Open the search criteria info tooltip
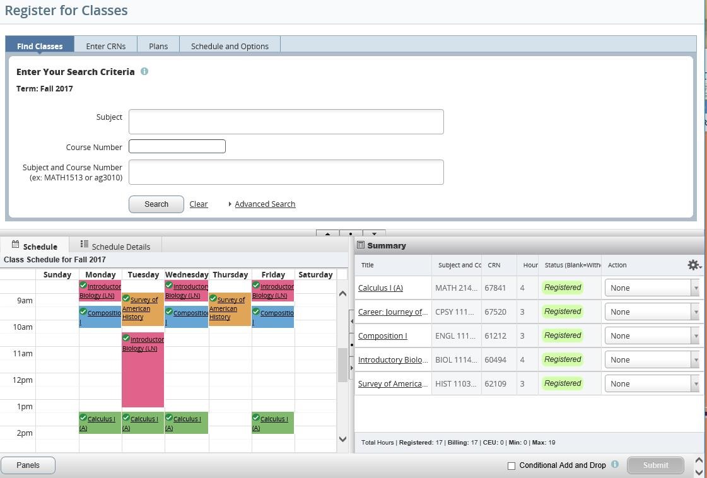 [144, 71]
